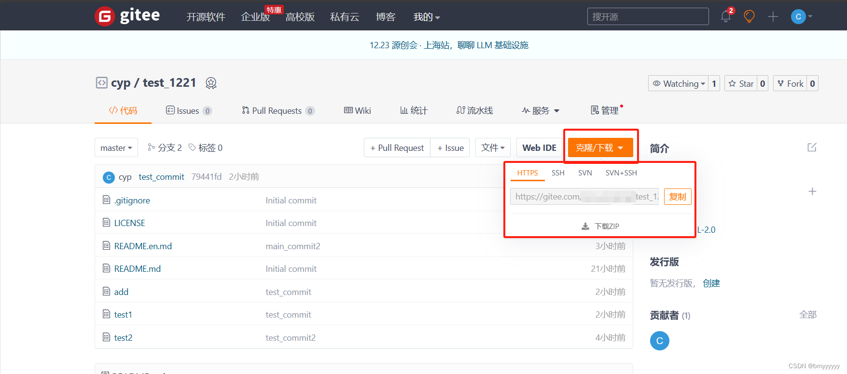
Task: Click the 复制 copy button
Action: [x=678, y=197]
